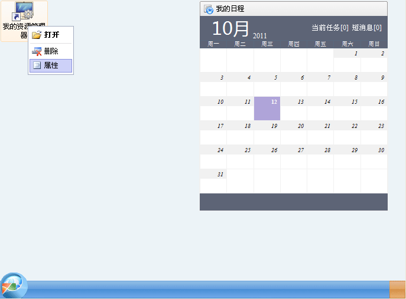Select date 9 in the calendar
The width and height of the screenshot is (406, 299).
[374, 84]
